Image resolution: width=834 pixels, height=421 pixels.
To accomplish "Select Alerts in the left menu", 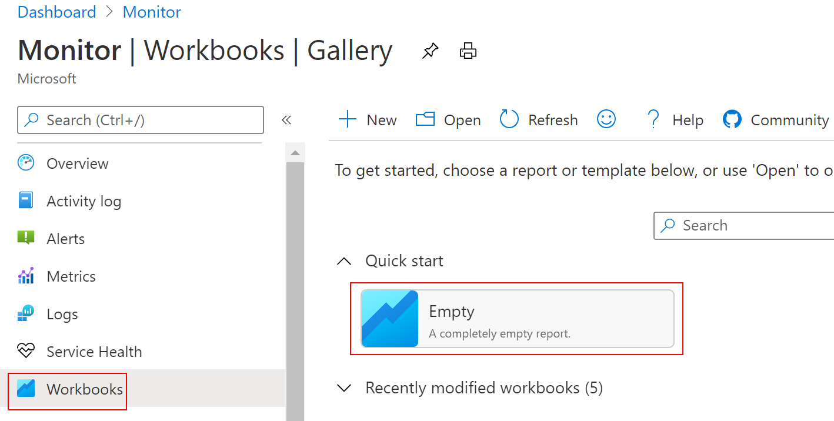I will [x=143, y=238].
